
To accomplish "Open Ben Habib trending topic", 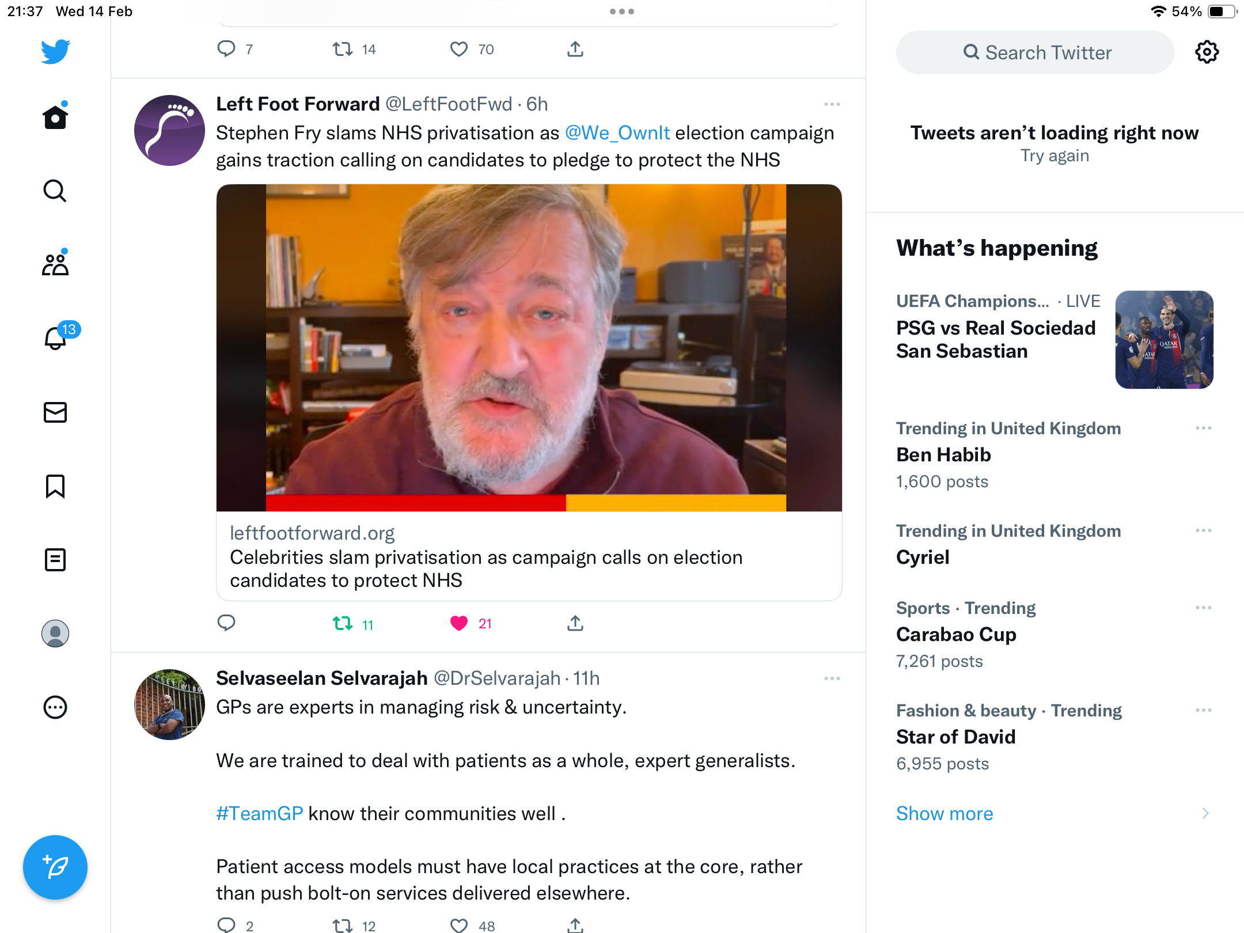I will tap(943, 454).
